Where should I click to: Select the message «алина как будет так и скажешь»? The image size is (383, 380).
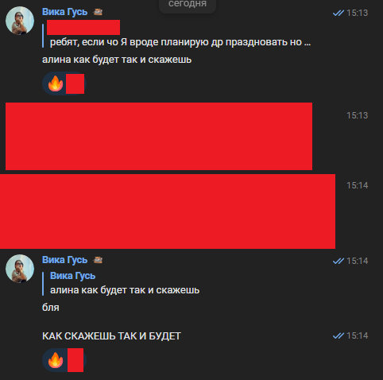click(117, 60)
